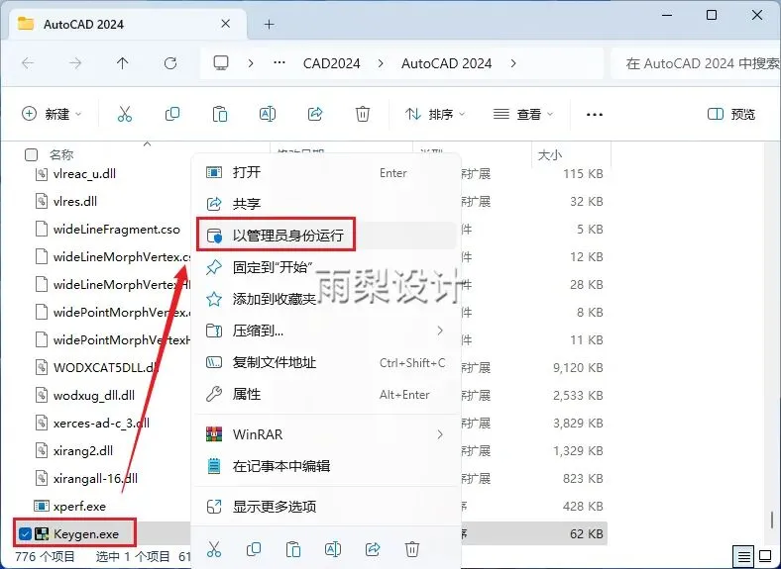Image resolution: width=781 pixels, height=569 pixels.
Task: Open the 查看 view dropdown
Action: [x=523, y=115]
